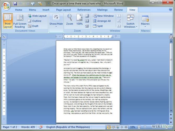Select Draft view in status bar

pos(126,127)
